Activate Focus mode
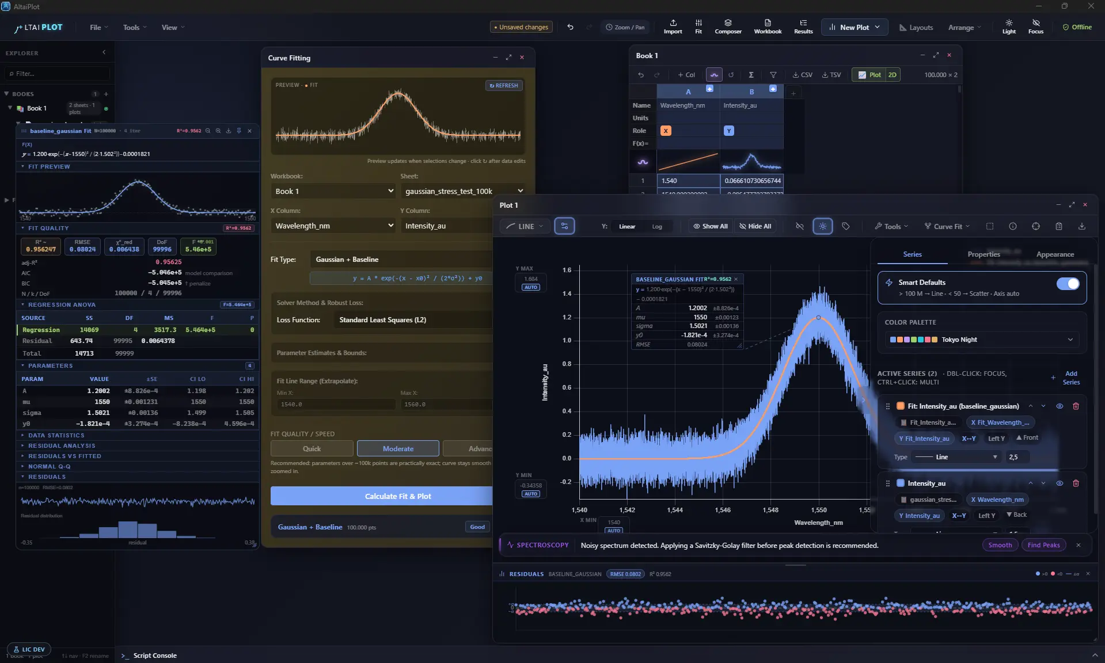Screen dimensions: 1105x663 pos(1035,26)
